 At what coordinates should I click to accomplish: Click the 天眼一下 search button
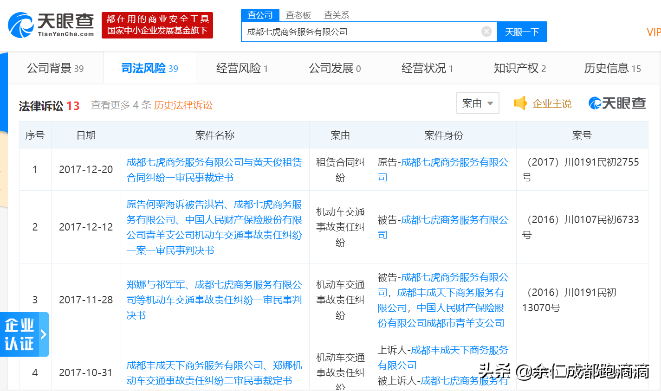pos(522,32)
